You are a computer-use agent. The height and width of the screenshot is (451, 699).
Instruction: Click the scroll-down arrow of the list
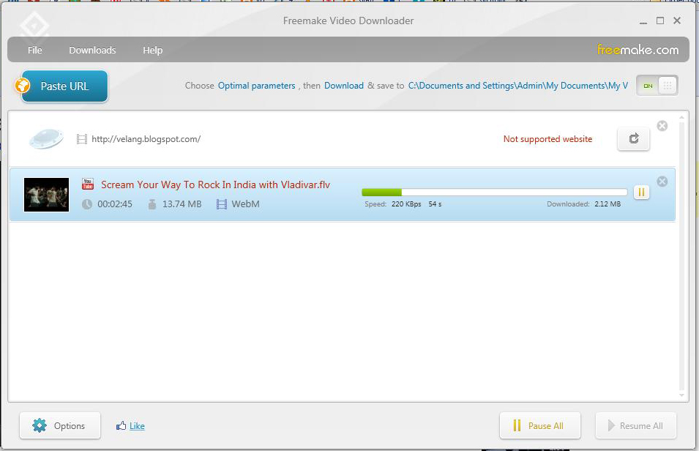point(681,395)
